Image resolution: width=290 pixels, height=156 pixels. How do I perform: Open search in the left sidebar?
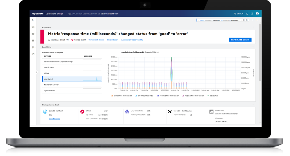click(x=33, y=20)
